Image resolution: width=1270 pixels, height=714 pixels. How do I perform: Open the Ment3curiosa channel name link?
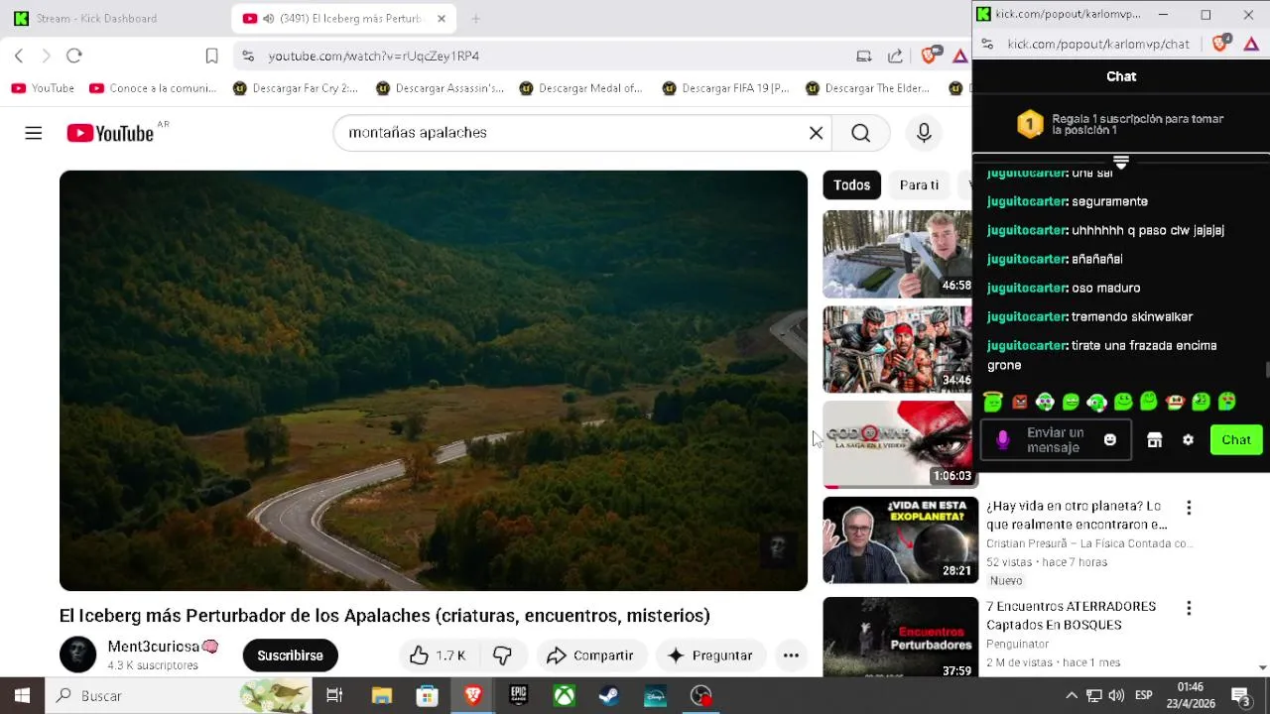tap(154, 647)
